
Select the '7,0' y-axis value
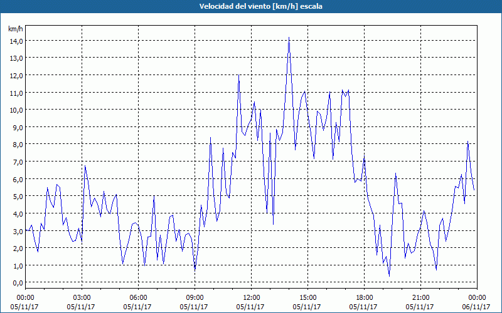point(18,162)
